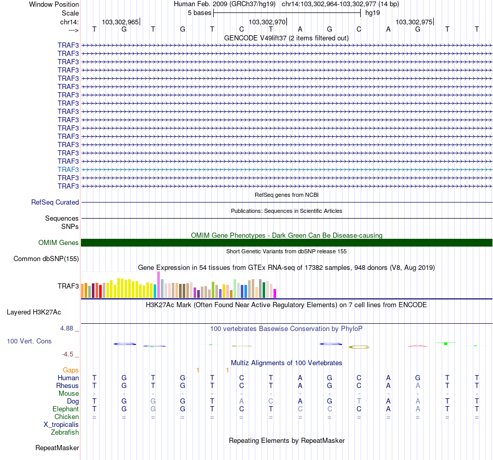Viewport: 493px width, 460px height.
Task: Click 'Publications: Sequences in Scientific Articles' title
Action: point(286,211)
